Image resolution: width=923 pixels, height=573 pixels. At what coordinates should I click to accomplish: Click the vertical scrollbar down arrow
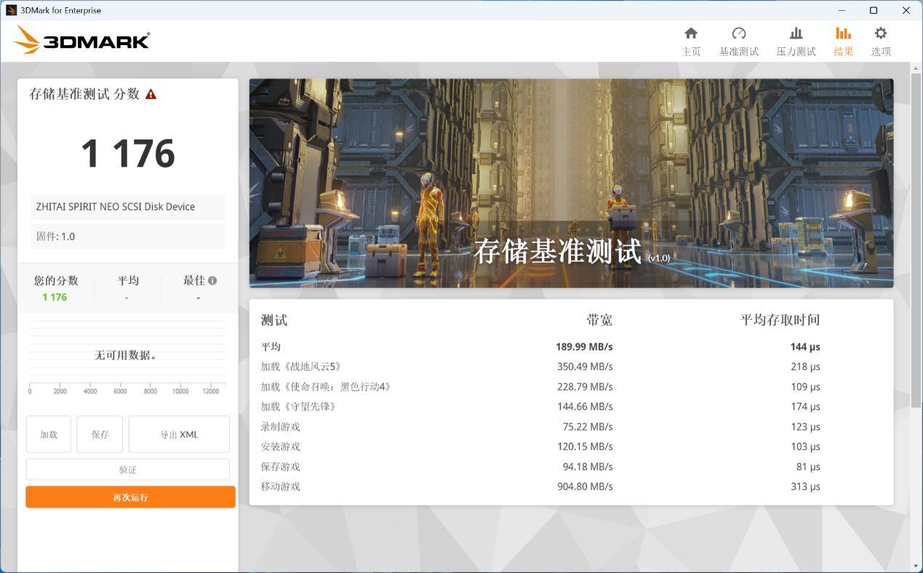(915, 566)
